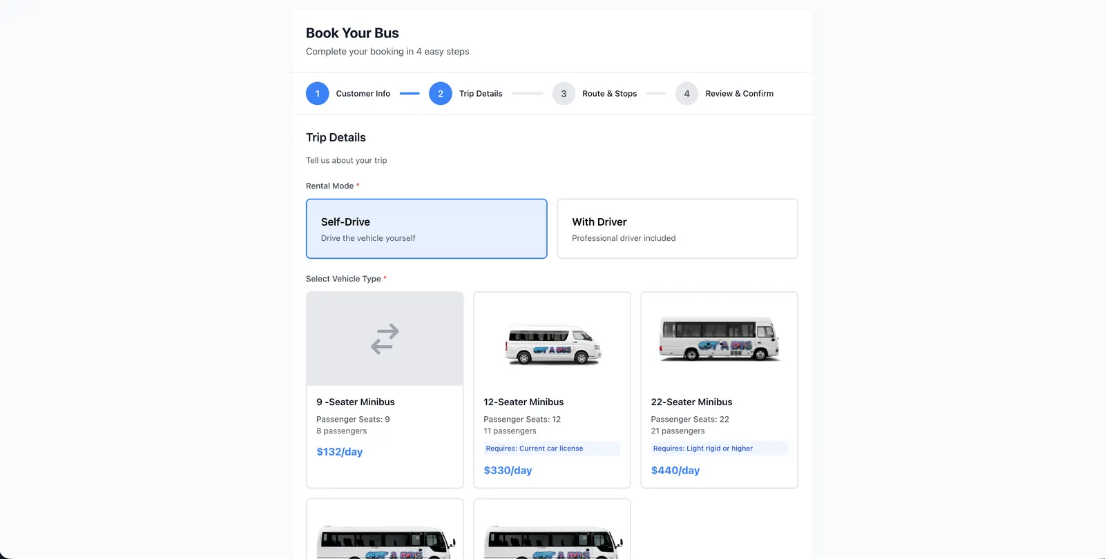This screenshot has width=1105, height=559.
Task: Click the 22-Seater Minibus bus image
Action: pos(720,339)
